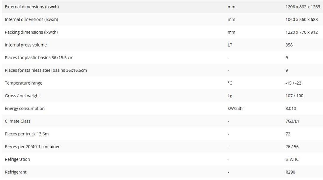Select the 107 / 100 weight value
The width and height of the screenshot is (323, 180).
click(294, 96)
